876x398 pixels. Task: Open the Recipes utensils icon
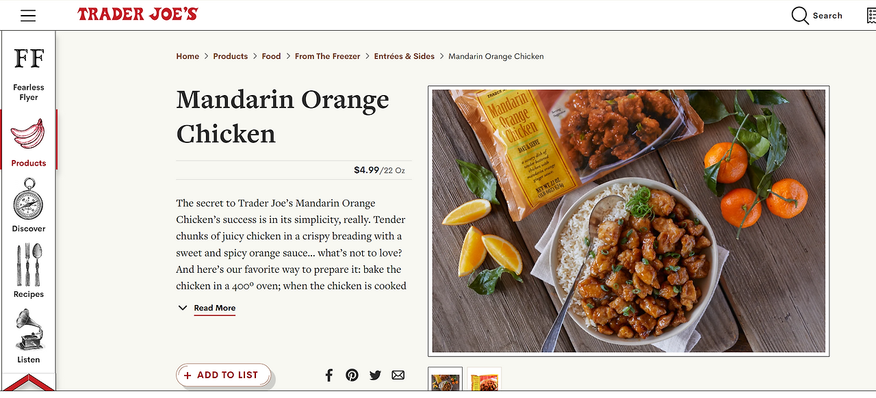(29, 265)
